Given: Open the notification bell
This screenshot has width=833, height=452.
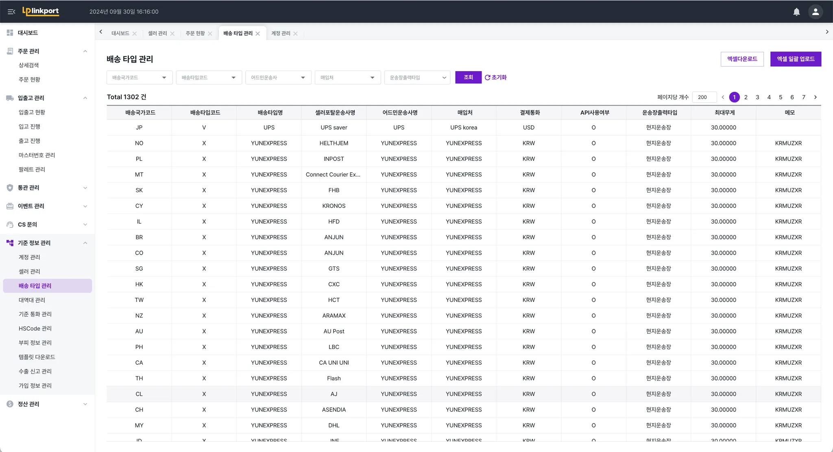Looking at the screenshot, I should [796, 12].
